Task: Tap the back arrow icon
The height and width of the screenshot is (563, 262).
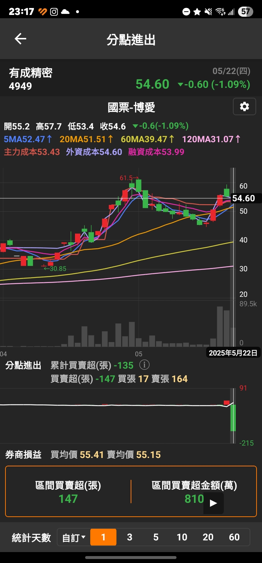Action: (x=20, y=39)
